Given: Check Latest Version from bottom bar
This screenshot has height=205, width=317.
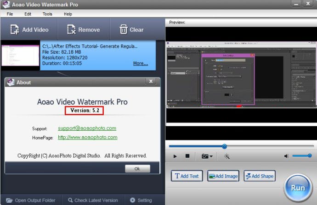Looking at the screenshot, I should [x=93, y=200].
